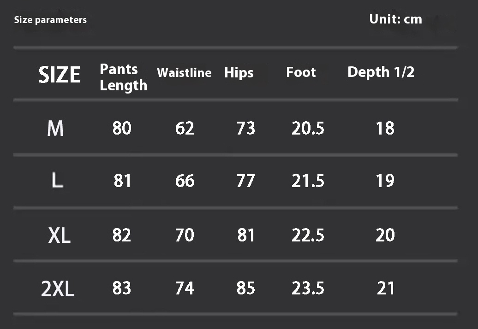The image size is (478, 329).
Task: Click the Foot column header
Action: (301, 72)
